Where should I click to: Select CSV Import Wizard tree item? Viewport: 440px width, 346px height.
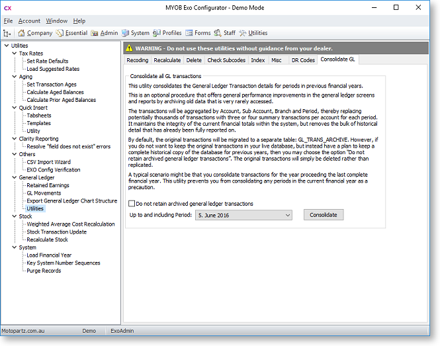48,162
